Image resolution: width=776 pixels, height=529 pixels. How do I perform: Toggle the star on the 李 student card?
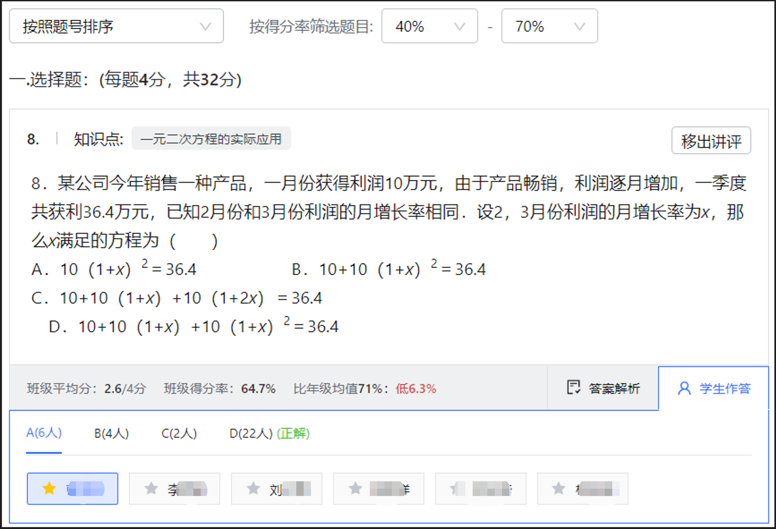[151, 489]
